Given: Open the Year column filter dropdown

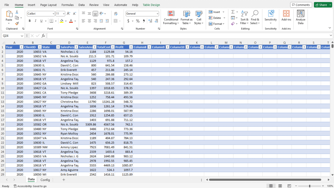Looking at the screenshot, I should (21, 47).
